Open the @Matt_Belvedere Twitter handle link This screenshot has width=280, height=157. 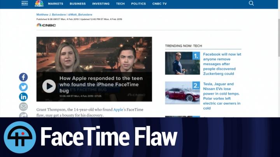tap(80, 15)
